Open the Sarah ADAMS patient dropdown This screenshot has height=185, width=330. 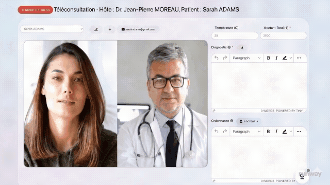click(52, 29)
